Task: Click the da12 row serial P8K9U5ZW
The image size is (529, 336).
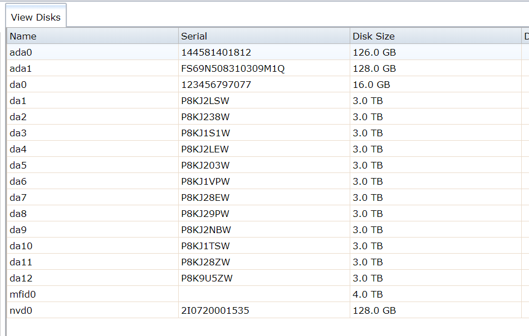Action: [x=207, y=278]
